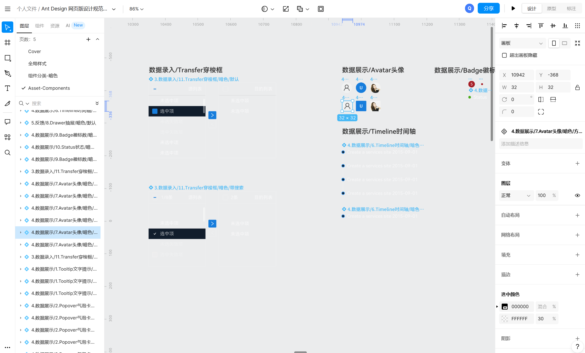
Task: Select the Text tool
Action: tap(8, 88)
